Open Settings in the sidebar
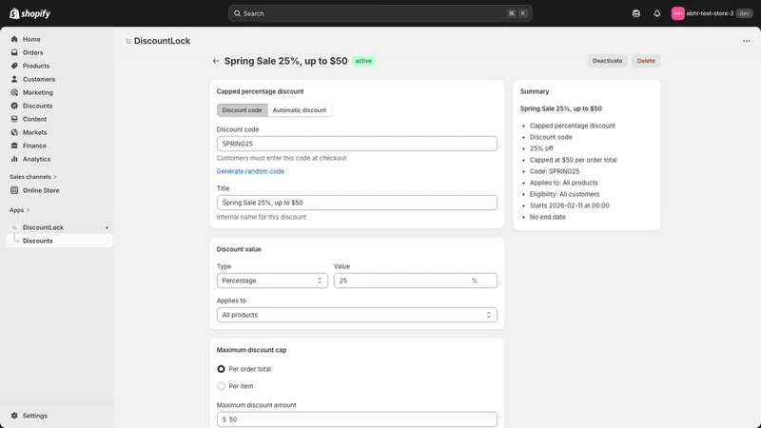 click(x=35, y=416)
